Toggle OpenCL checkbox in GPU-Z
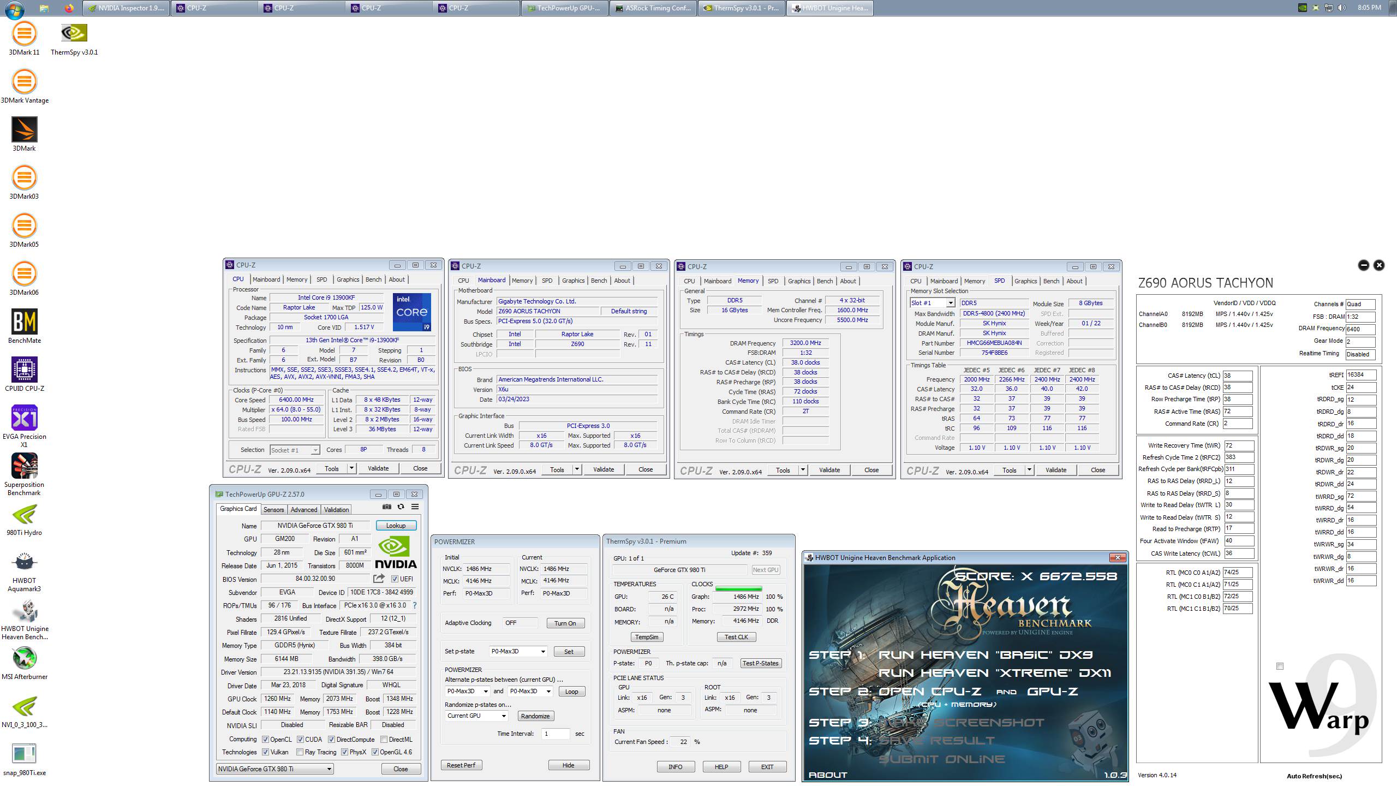 point(265,740)
